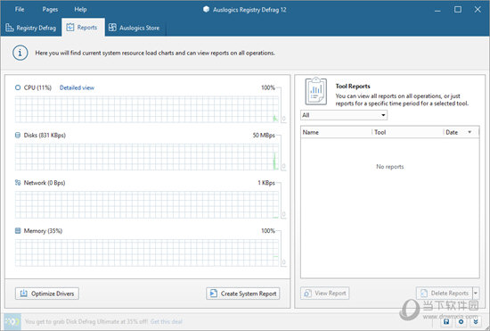Click the '1 KBps' scale label
This screenshot has width=490, height=331.
pos(266,183)
